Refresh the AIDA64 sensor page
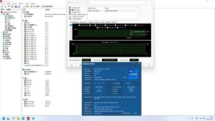Viewport: 215px width, 121px height. [12, 6]
